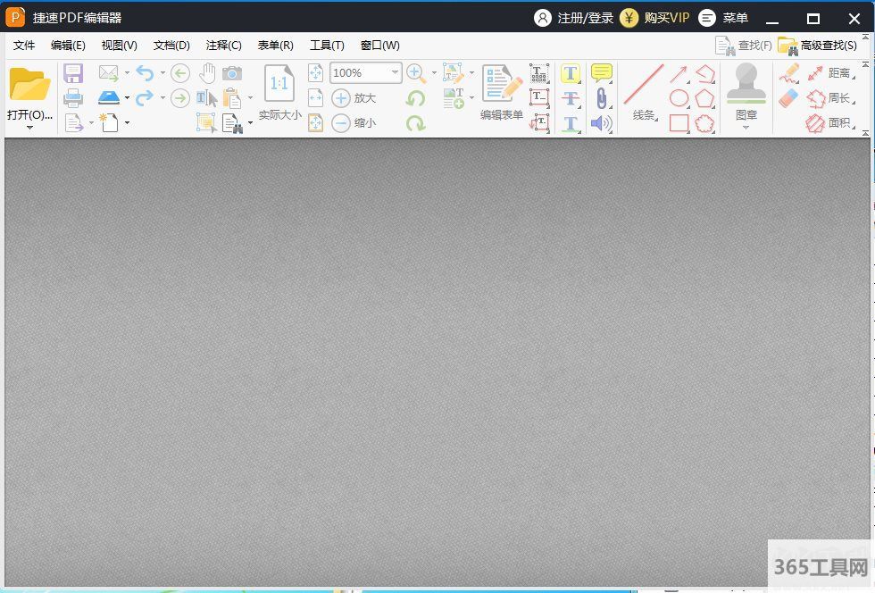Select the strikethrough text tool
Screen dimensions: 875x593
point(571,98)
